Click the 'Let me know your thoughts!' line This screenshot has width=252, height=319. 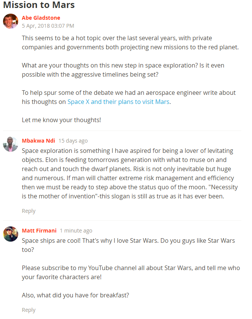[61, 120]
